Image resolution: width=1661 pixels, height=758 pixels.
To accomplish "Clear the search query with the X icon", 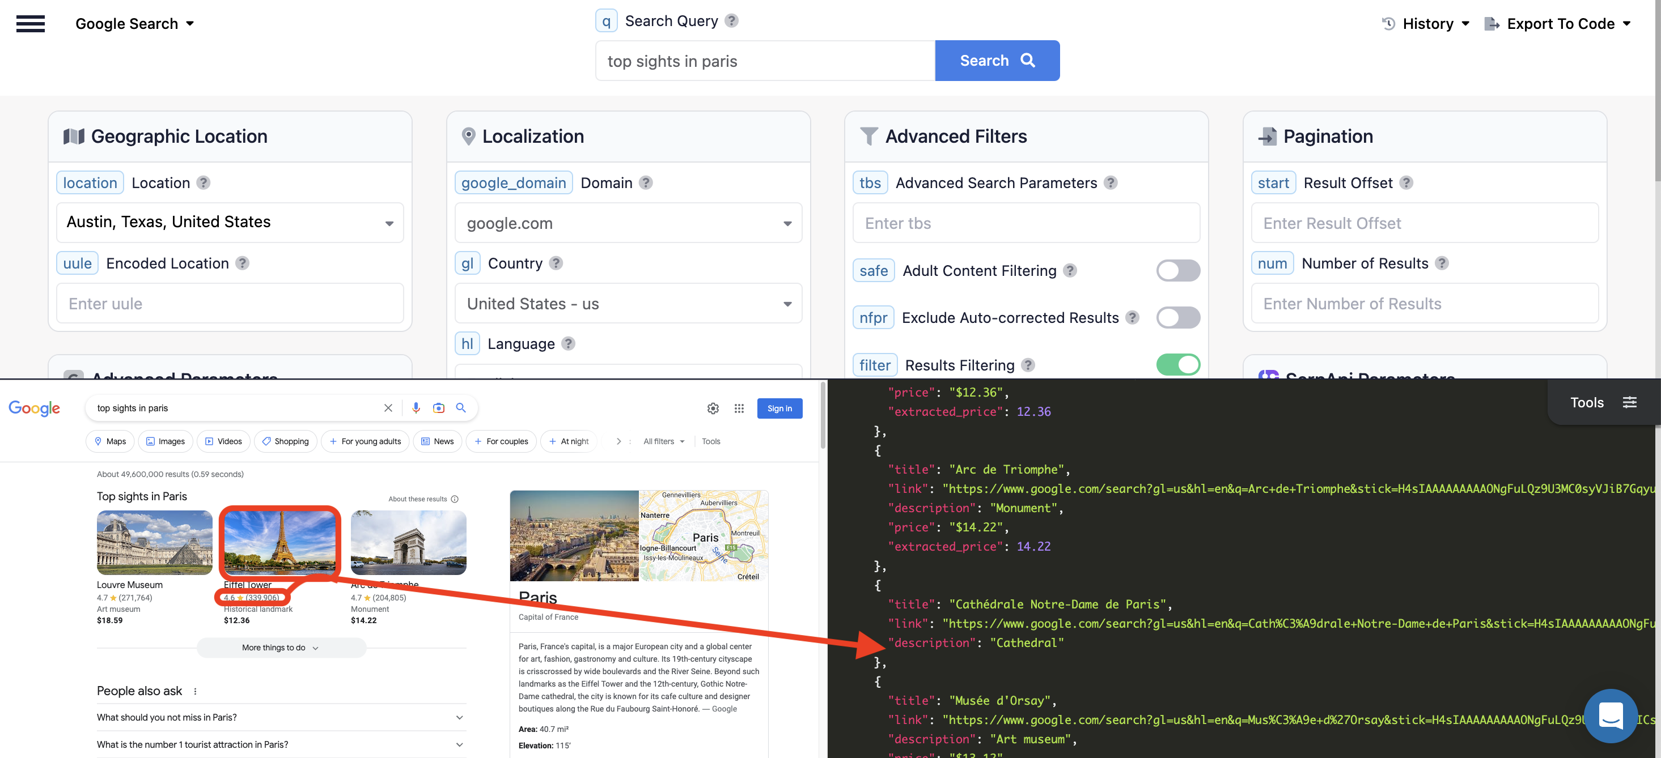I will tap(388, 407).
